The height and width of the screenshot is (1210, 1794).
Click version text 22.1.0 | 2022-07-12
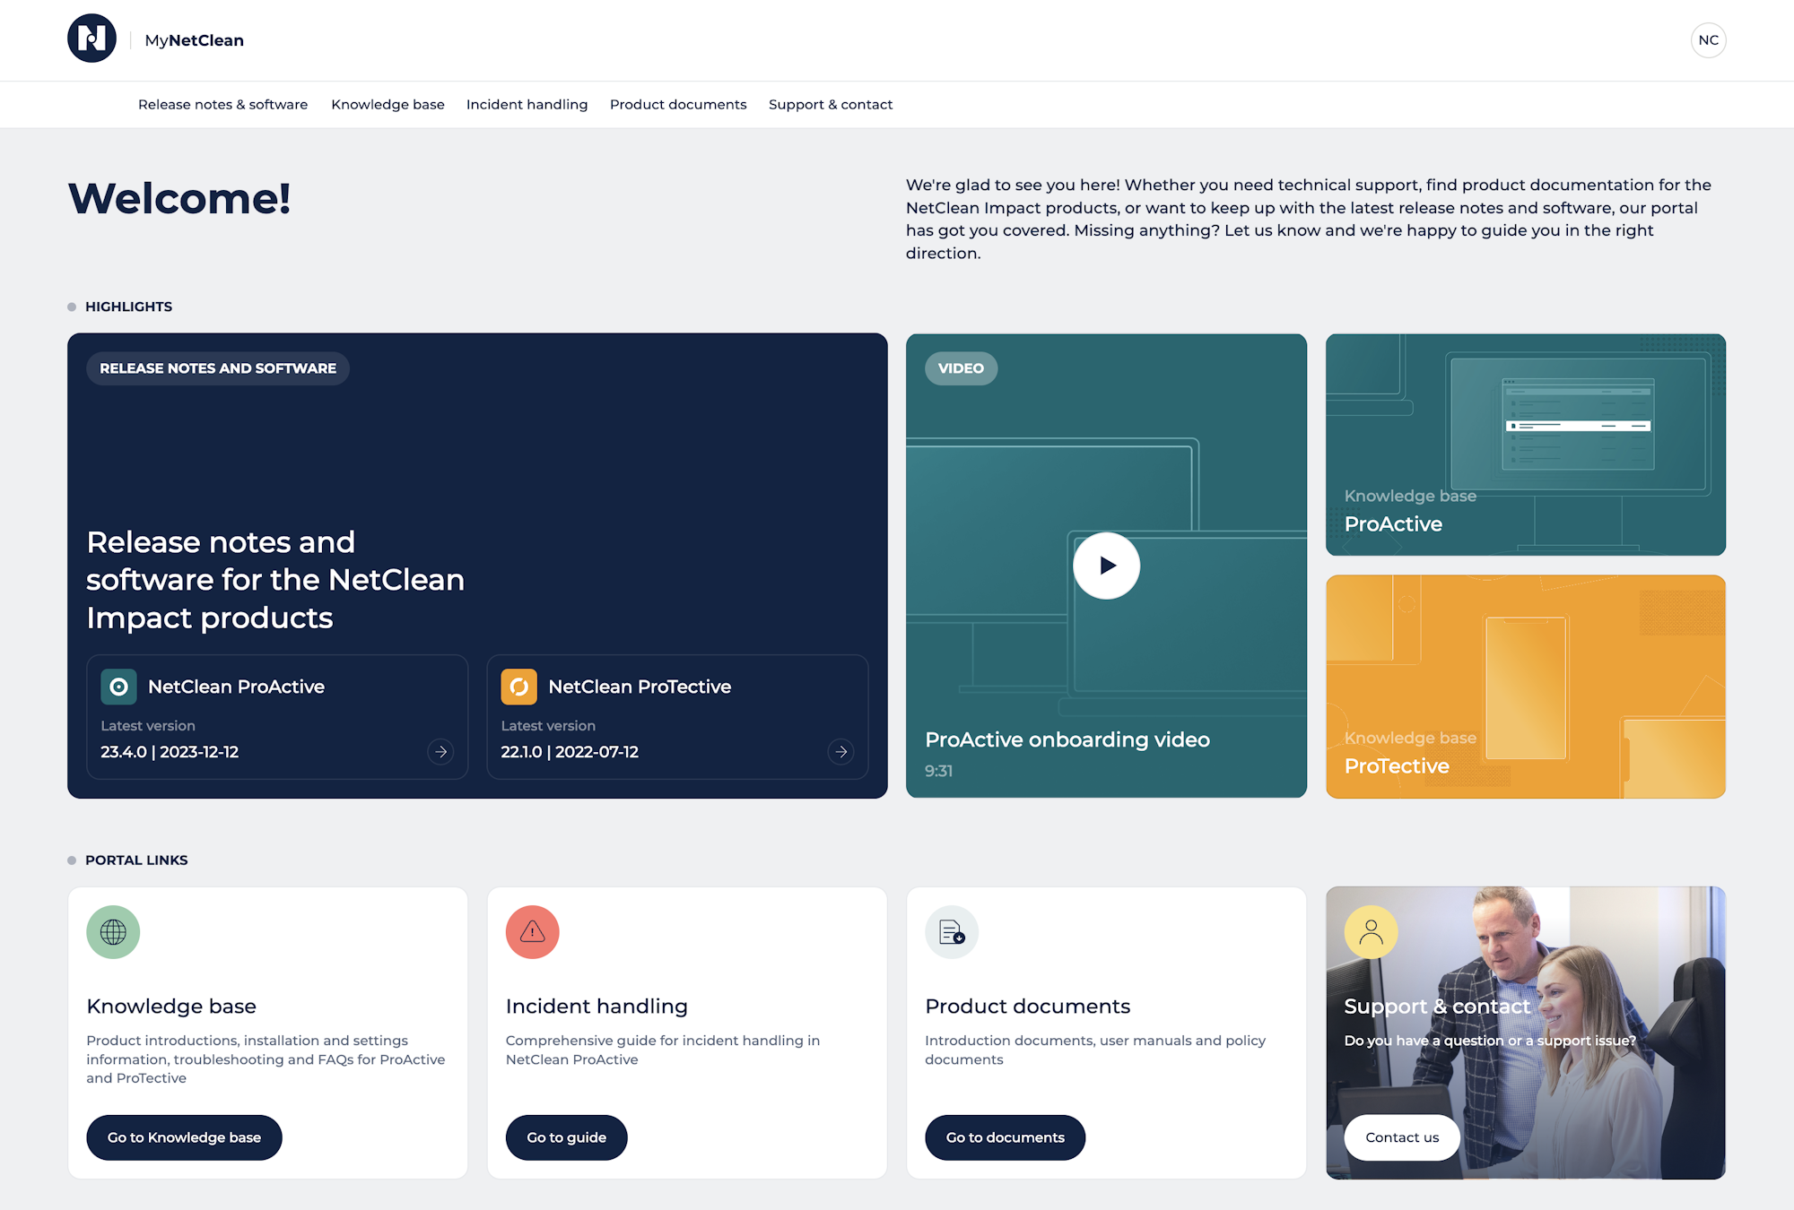pos(570,752)
